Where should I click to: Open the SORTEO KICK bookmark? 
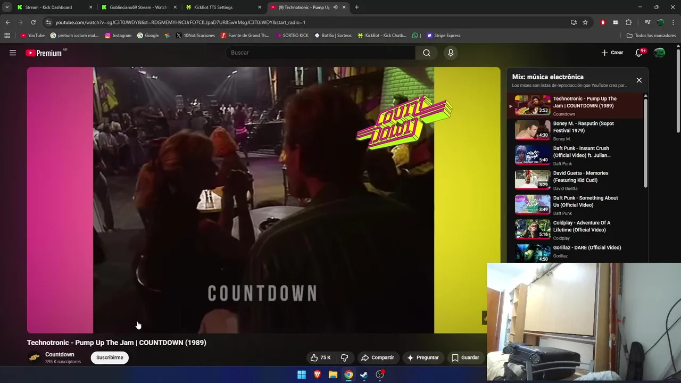coord(292,36)
